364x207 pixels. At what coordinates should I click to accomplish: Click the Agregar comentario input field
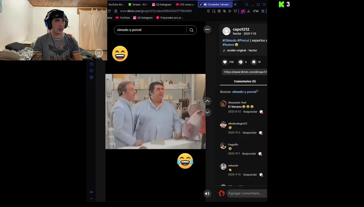point(247,193)
